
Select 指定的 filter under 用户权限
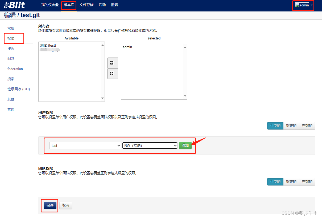pyautogui.click(x=291, y=126)
